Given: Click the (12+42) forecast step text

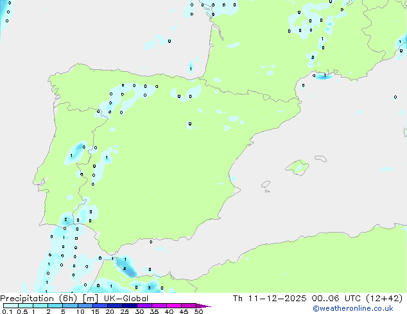Looking at the screenshot, I should click(x=385, y=299).
